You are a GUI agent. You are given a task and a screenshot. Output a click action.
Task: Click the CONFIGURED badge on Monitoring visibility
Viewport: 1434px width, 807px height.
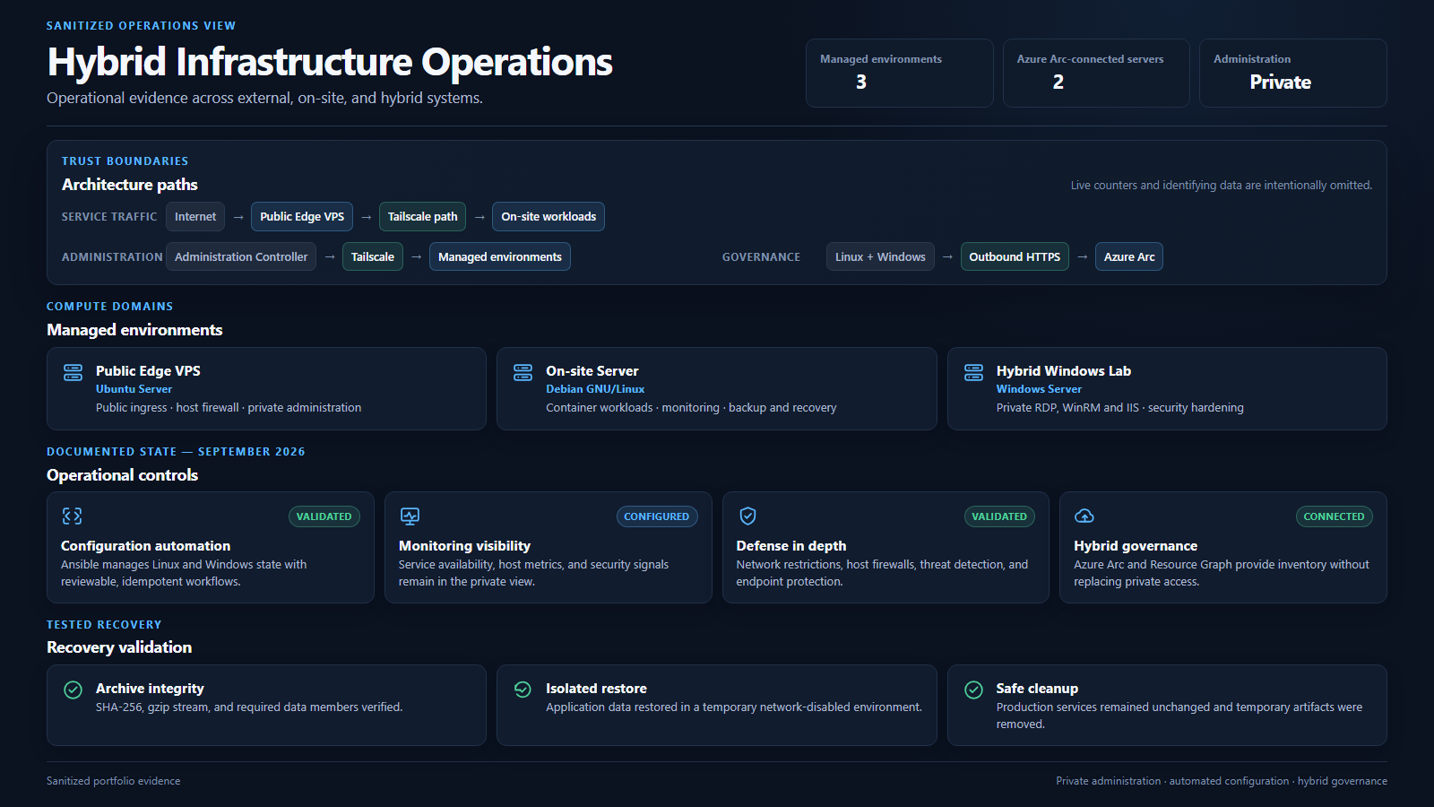click(657, 516)
